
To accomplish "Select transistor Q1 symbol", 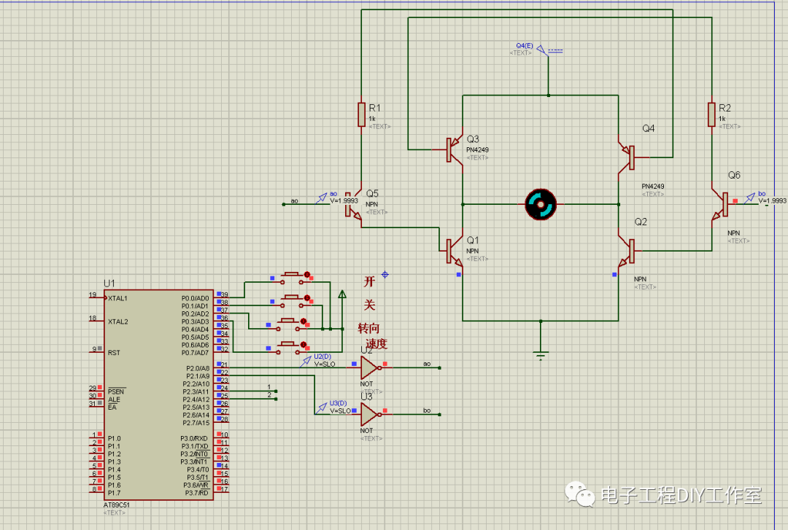I will pyautogui.click(x=454, y=252).
